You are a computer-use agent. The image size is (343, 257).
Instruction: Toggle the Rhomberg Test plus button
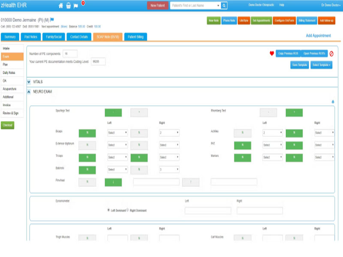[x=294, y=113]
